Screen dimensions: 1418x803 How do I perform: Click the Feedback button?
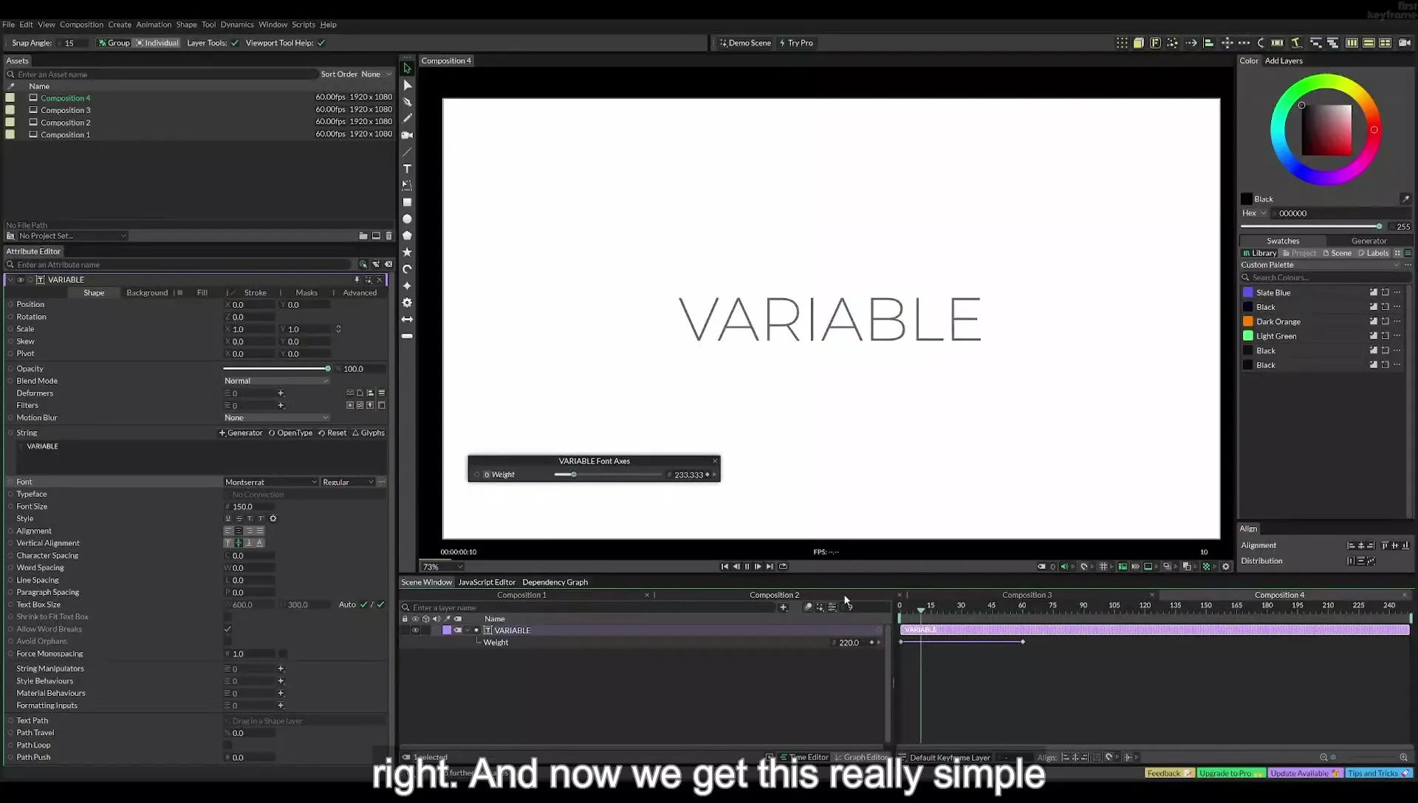[x=1169, y=773]
